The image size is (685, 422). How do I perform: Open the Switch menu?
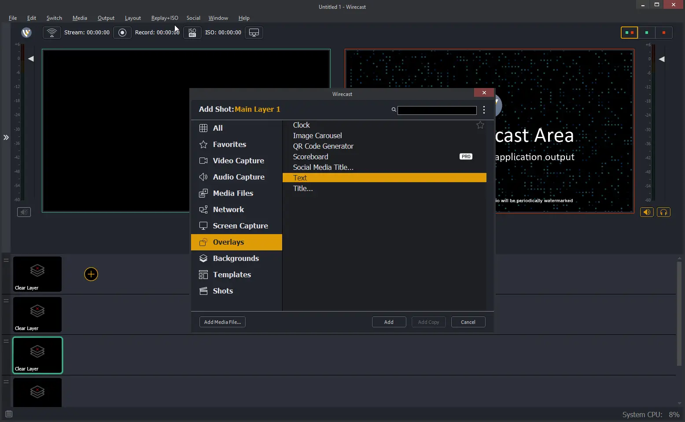tap(54, 18)
